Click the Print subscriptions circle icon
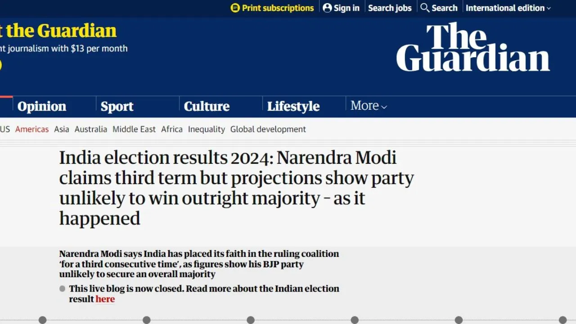This screenshot has width=576, height=324. (235, 8)
